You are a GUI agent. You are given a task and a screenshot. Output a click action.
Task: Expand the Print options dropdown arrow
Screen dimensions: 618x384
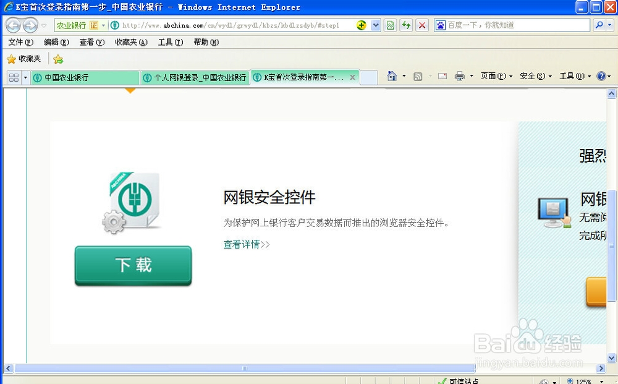point(472,76)
